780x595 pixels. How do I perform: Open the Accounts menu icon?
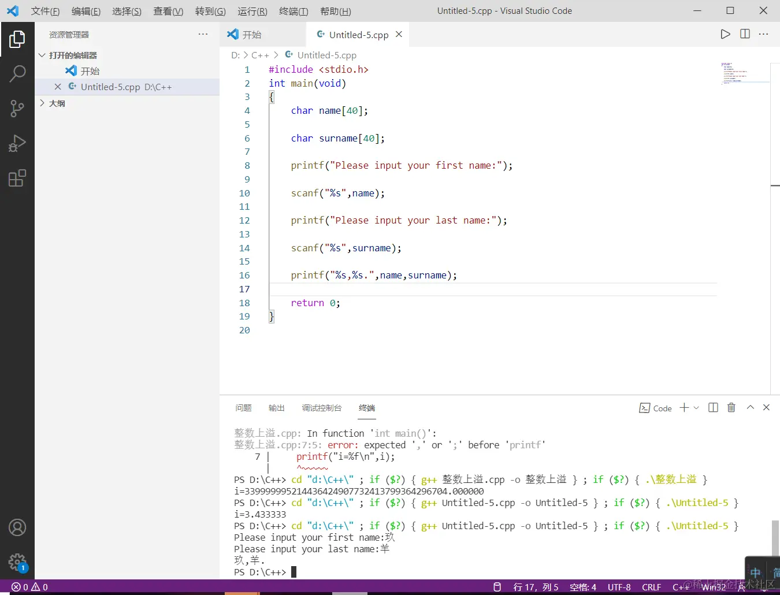pos(17,527)
